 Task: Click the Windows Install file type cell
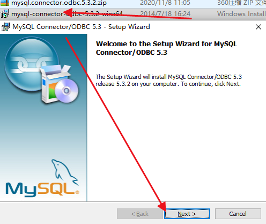(x=241, y=14)
